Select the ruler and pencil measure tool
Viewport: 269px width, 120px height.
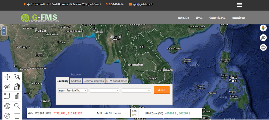pos(17,96)
